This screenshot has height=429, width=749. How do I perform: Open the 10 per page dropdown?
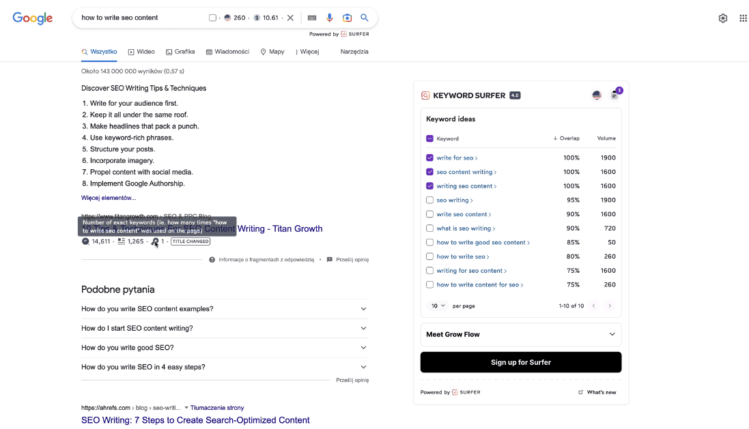(x=438, y=306)
